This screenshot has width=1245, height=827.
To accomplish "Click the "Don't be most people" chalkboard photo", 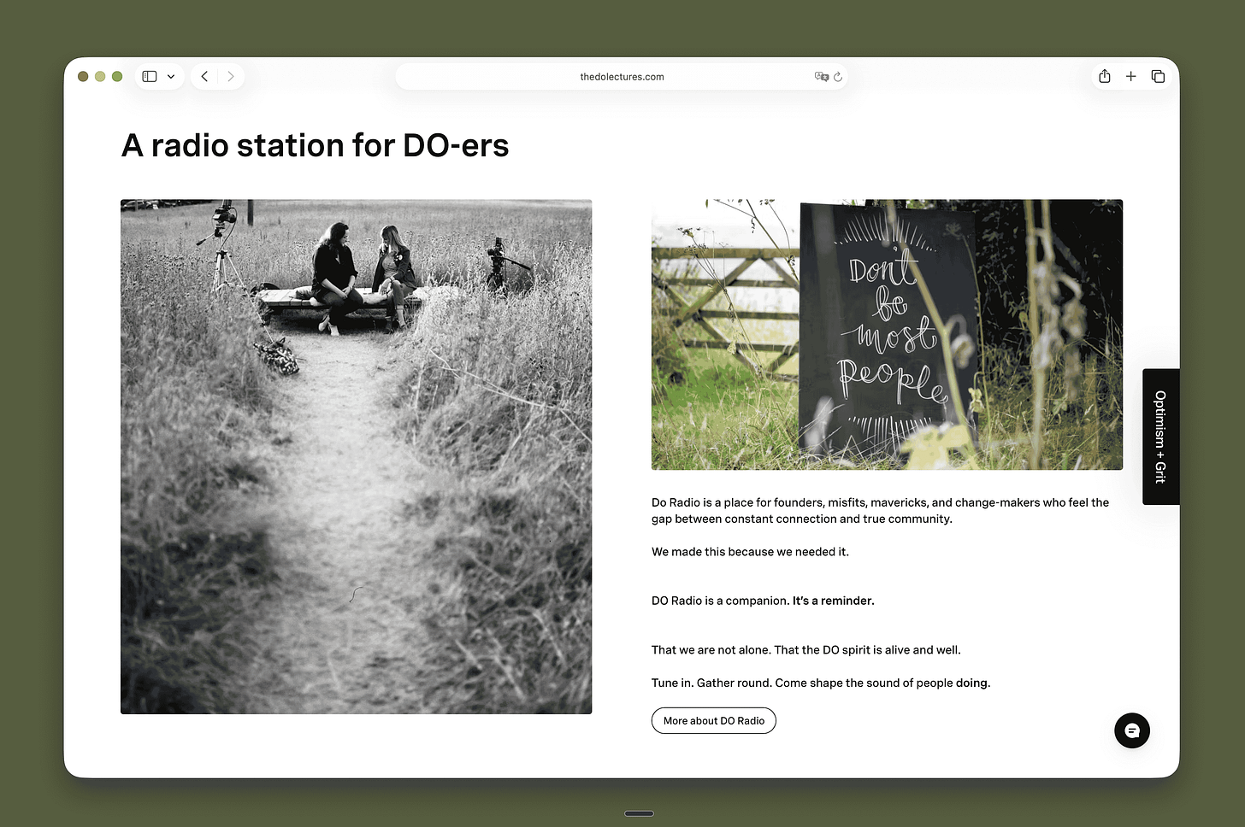I will [x=887, y=335].
